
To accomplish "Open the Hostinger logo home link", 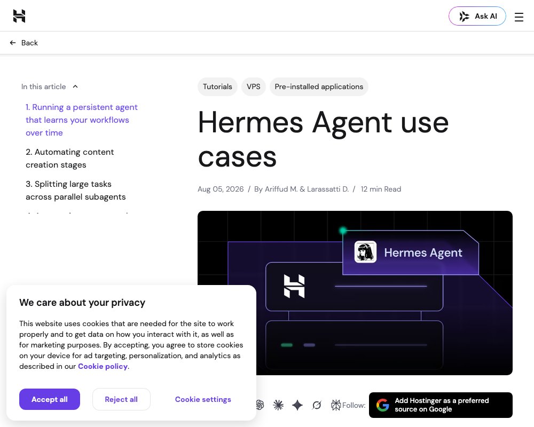I will point(19,16).
